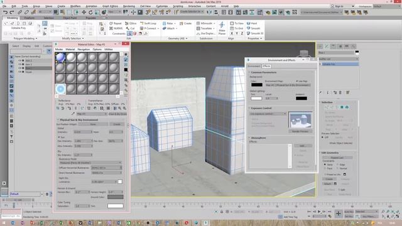This screenshot has height=226, width=402.
Task: Click the Select and Link chain icon
Action: (x=19, y=12)
